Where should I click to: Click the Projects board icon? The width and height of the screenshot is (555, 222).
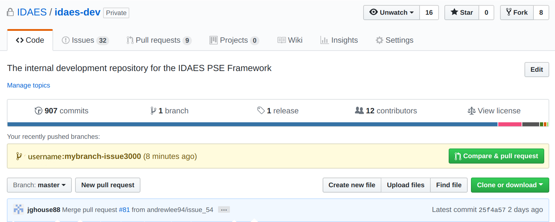coord(214,40)
